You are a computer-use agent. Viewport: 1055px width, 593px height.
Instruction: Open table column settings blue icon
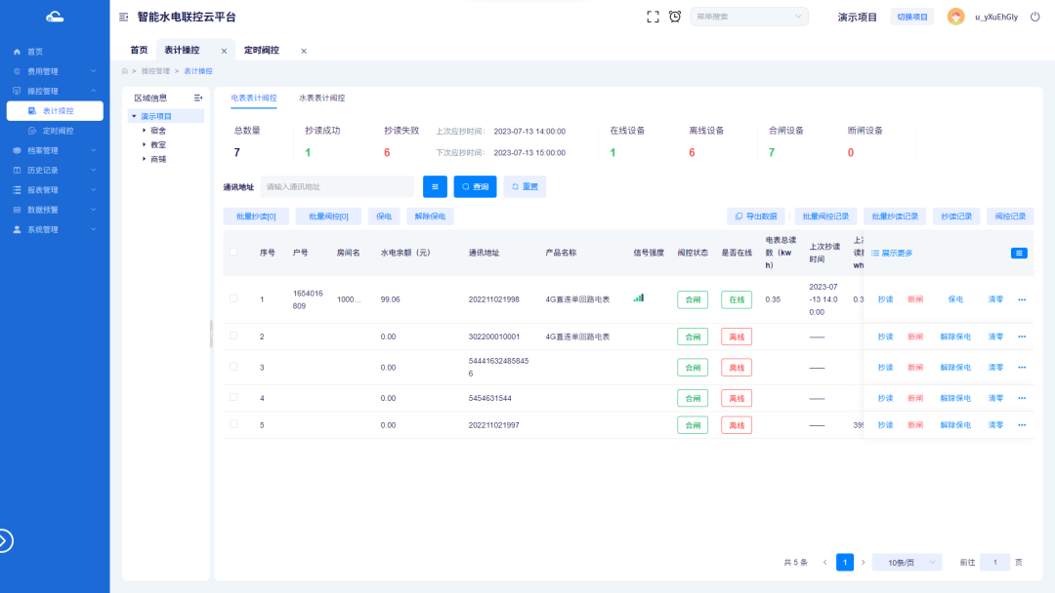pos(1019,254)
